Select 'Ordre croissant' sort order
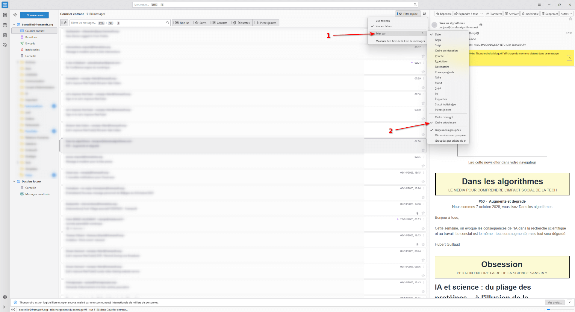Screen dimensions: 575x312 coord(444,117)
